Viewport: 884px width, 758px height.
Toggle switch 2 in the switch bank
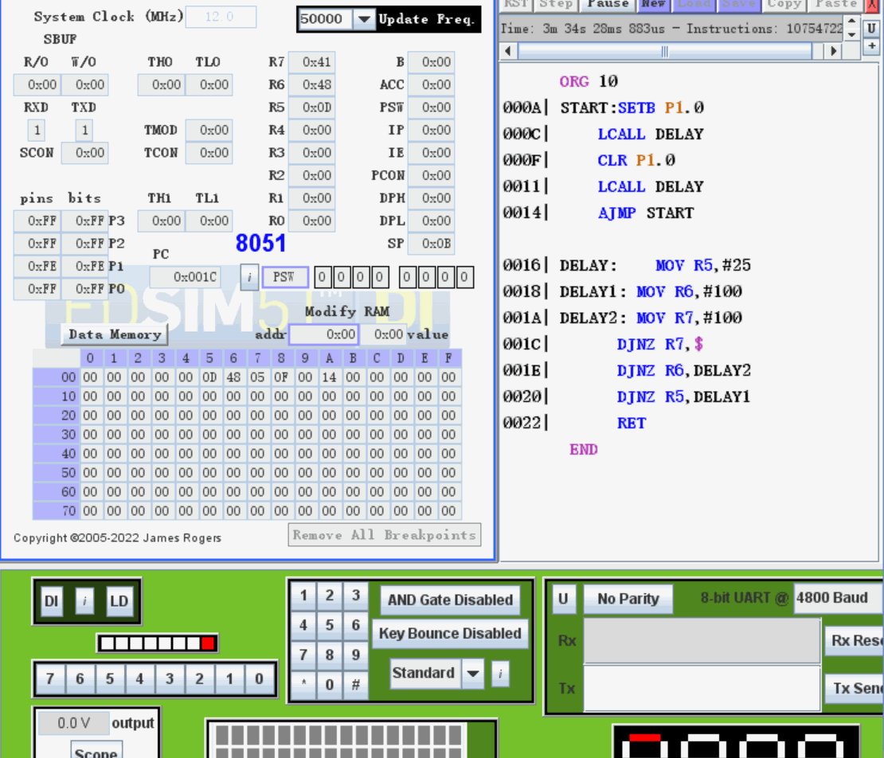coord(199,679)
